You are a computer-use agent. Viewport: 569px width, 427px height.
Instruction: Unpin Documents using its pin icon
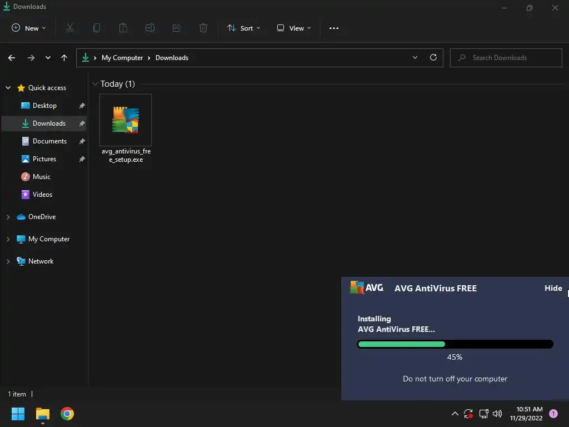(x=82, y=141)
